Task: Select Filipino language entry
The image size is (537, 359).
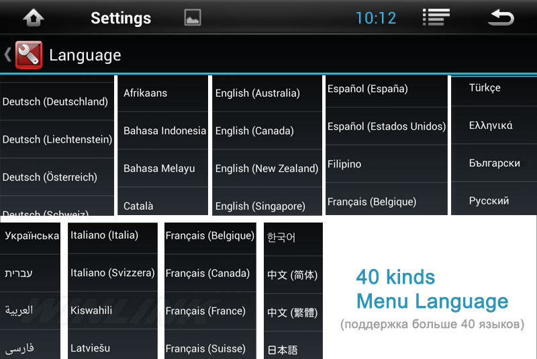Action: [x=344, y=164]
